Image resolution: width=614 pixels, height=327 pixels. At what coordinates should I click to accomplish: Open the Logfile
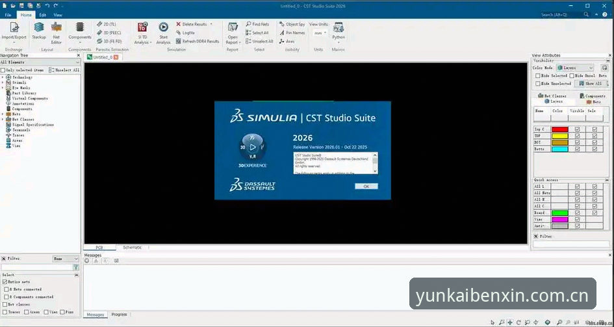pos(185,33)
